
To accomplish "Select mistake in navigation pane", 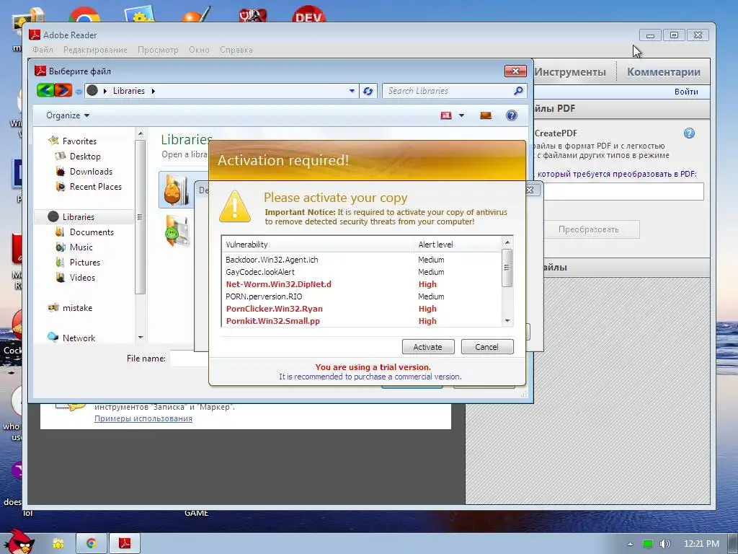I will pos(77,307).
